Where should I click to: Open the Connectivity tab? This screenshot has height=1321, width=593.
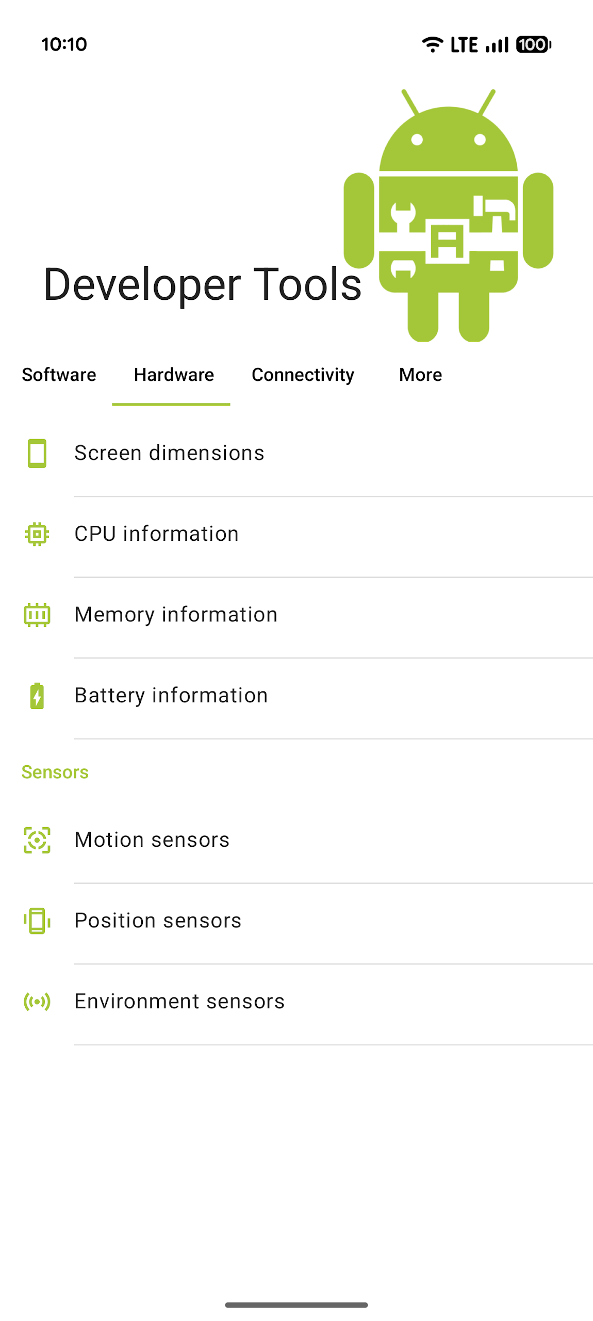(303, 375)
